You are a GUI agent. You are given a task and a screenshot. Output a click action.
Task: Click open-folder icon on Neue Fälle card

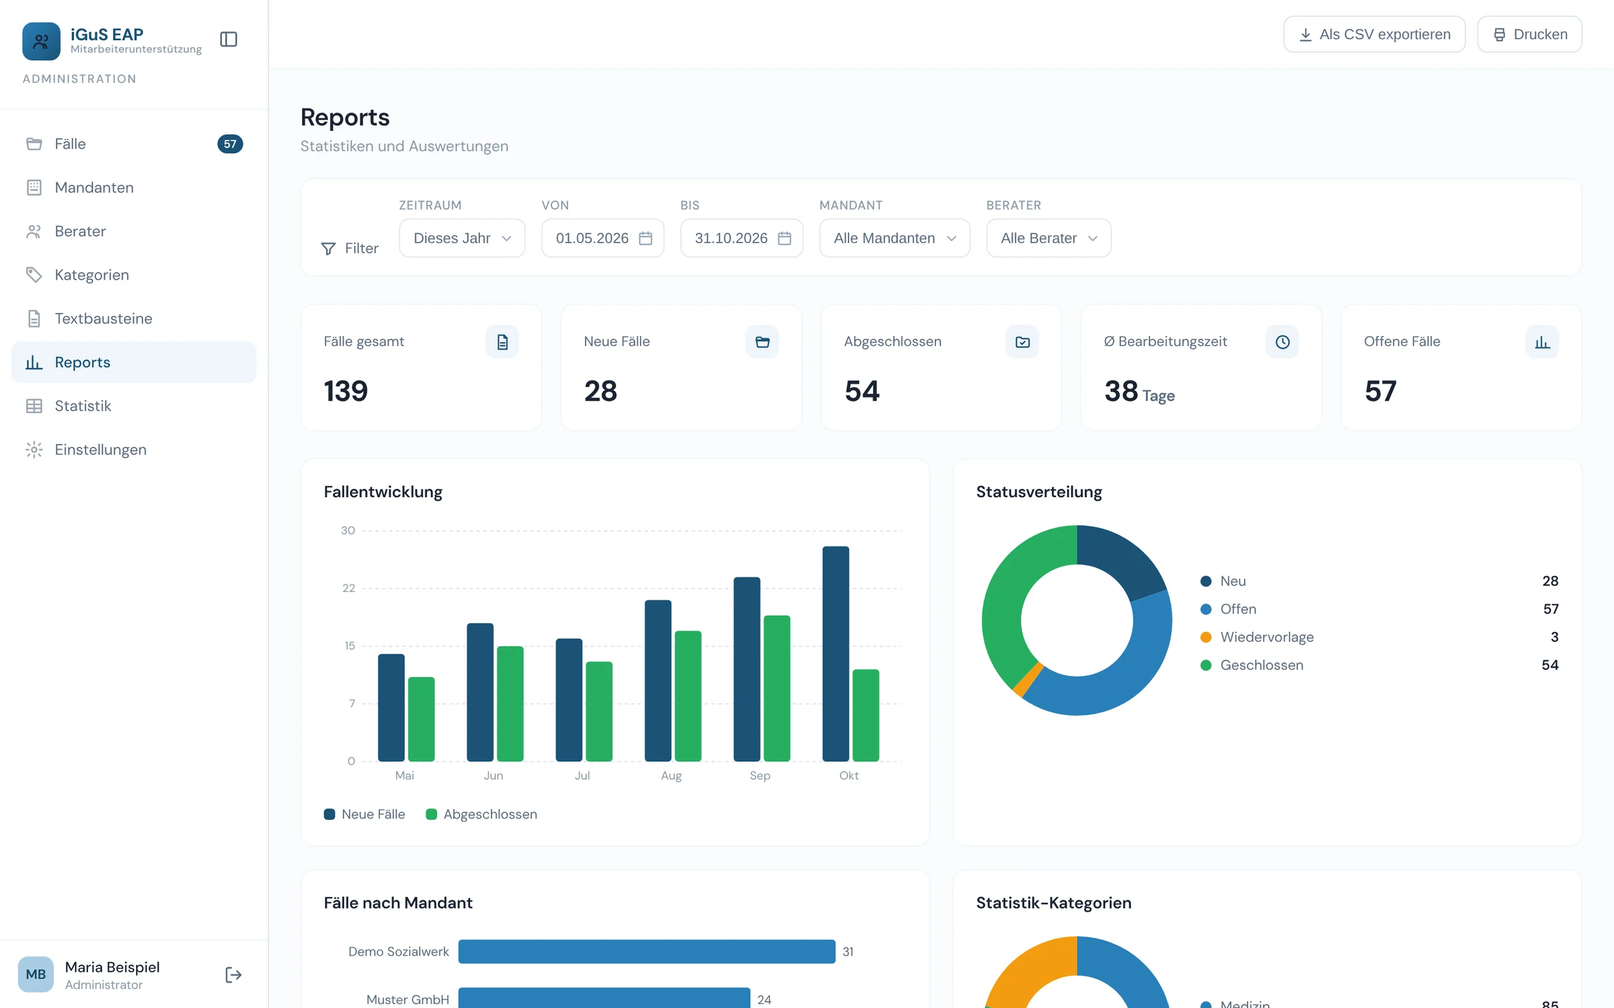point(762,342)
